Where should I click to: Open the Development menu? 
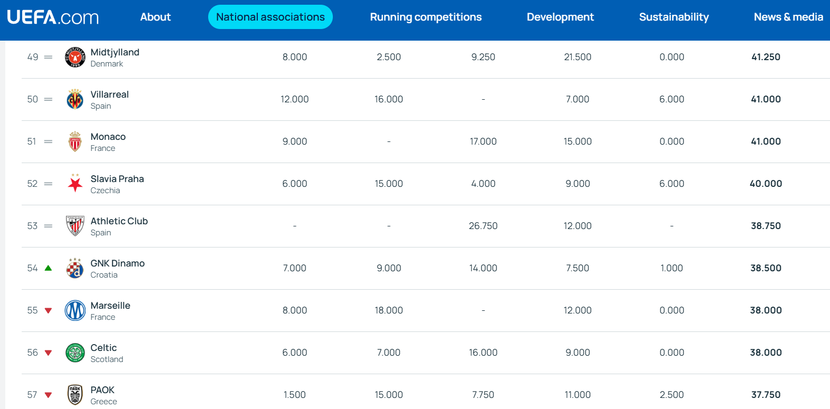pos(560,17)
